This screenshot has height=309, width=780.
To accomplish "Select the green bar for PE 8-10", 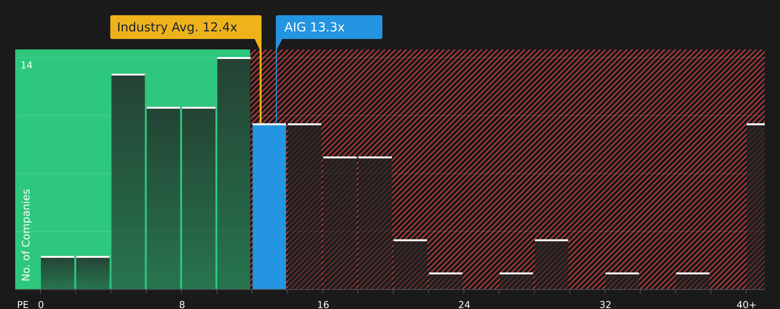I will point(199,198).
